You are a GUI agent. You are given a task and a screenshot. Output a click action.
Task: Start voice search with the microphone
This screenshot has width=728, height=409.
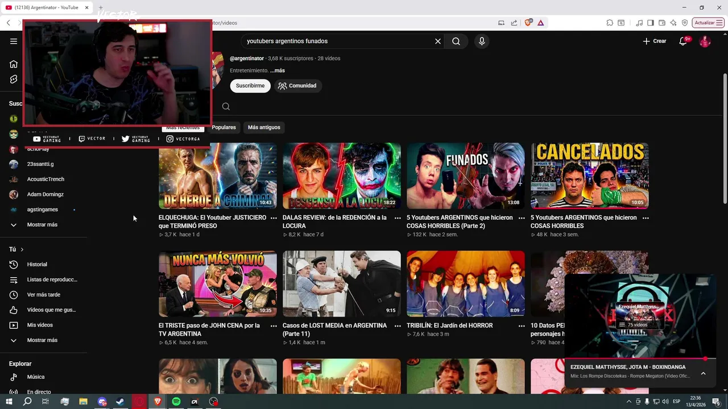click(x=482, y=41)
